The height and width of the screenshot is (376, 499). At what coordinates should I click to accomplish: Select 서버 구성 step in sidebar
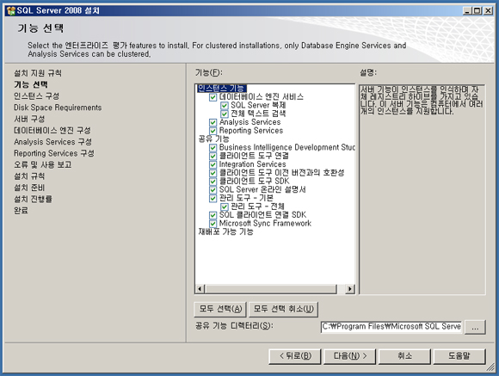click(x=29, y=119)
